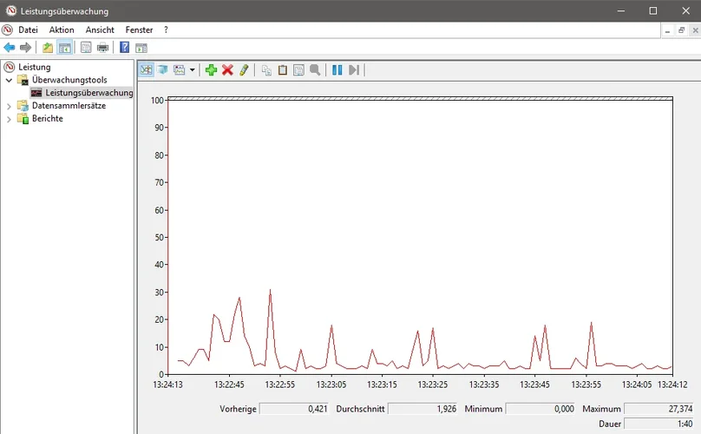Screen dimensions: 701x434
Task: Click the blue Back arrow in toolbar
Action: point(10,47)
